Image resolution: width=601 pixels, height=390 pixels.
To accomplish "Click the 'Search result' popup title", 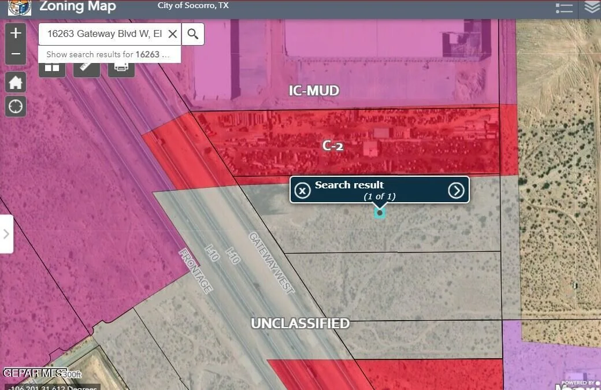I will coord(349,185).
